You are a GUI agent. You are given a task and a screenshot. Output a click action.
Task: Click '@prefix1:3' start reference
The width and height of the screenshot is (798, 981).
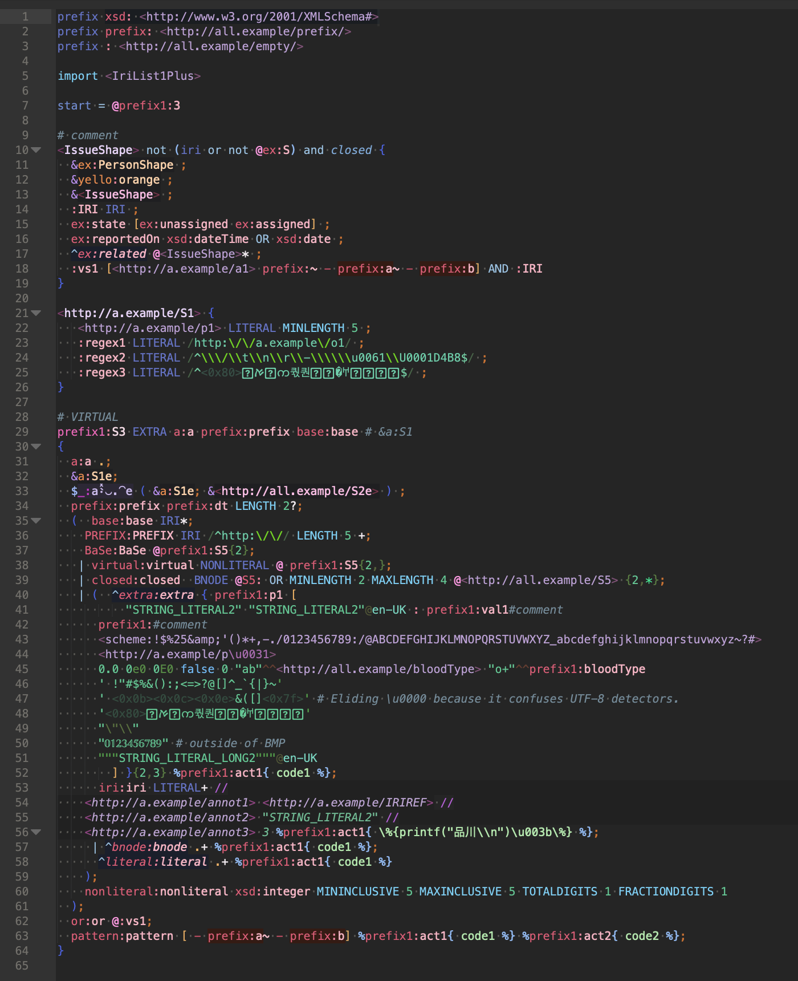(x=146, y=106)
